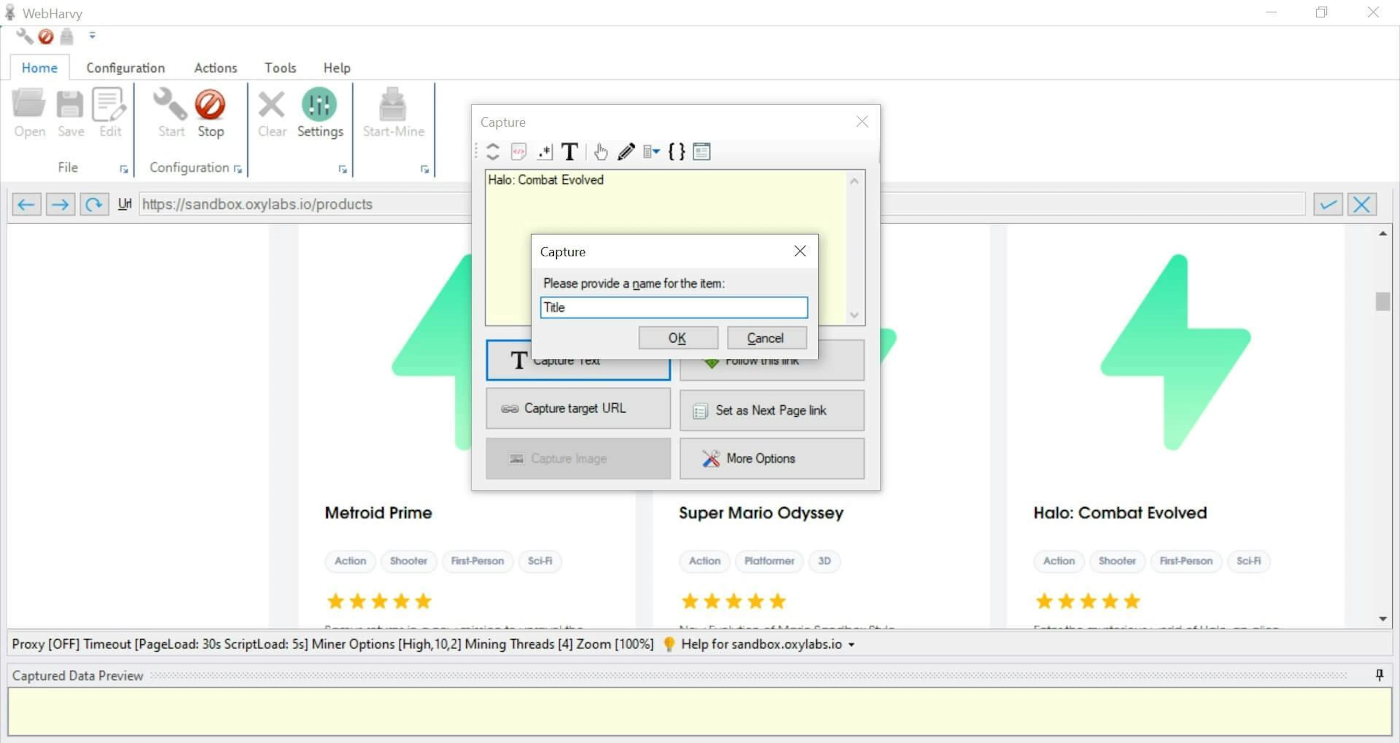Image resolution: width=1400 pixels, height=743 pixels.
Task: Click the Clear ribbon button
Action: (272, 114)
